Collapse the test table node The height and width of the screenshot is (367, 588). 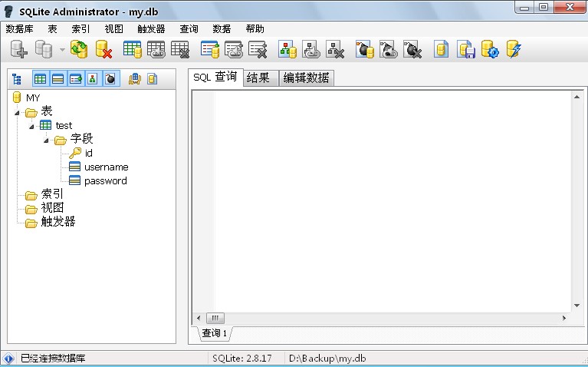click(x=31, y=127)
